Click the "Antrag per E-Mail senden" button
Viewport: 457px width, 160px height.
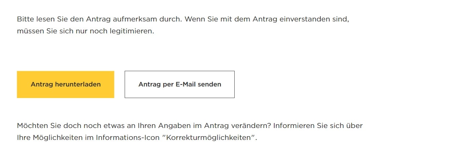180,84
